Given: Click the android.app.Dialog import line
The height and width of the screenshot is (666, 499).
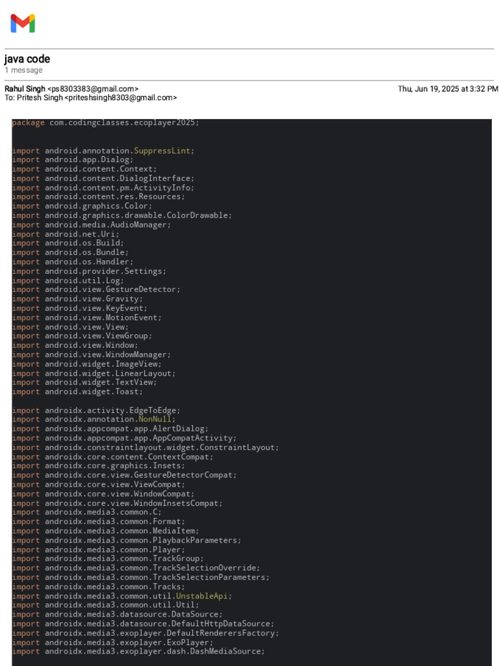Looking at the screenshot, I should point(73,159).
